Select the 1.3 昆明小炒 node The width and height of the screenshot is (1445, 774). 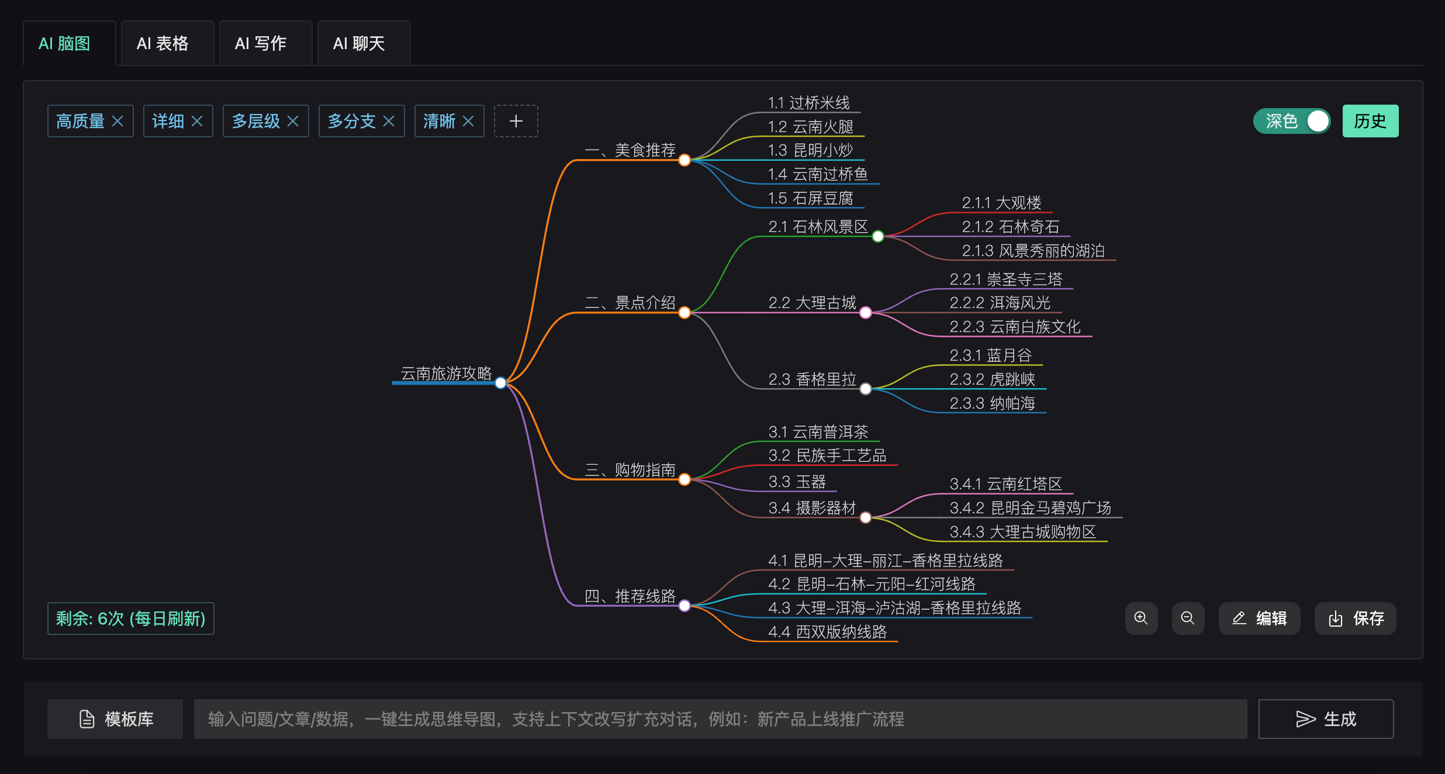coord(811,150)
